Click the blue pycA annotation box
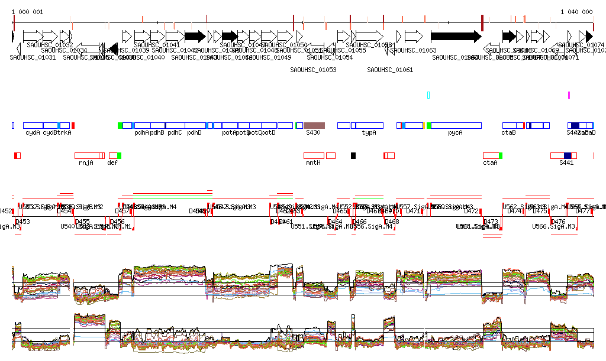 click(456, 125)
